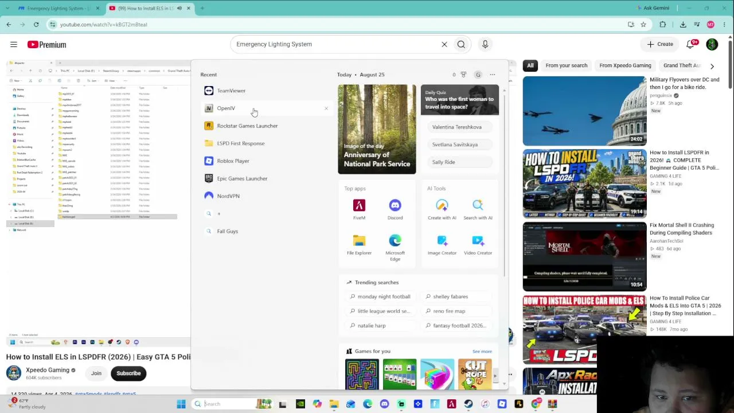Show more filter chips with right arrow
Viewport: 734px width, 413px height.
click(x=712, y=66)
